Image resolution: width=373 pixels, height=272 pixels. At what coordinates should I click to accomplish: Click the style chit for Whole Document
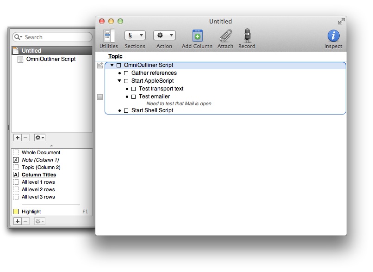tap(16, 152)
